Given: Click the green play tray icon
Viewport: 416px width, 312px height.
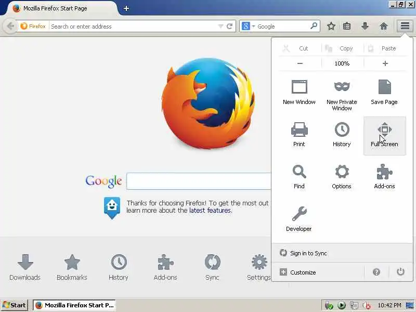Looking at the screenshot, I should pyautogui.click(x=342, y=306).
